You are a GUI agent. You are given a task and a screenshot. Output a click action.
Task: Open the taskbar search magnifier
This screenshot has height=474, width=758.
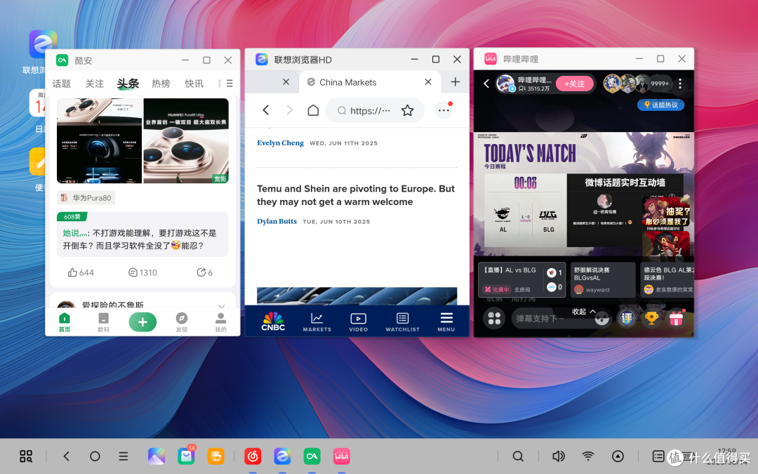click(x=518, y=456)
